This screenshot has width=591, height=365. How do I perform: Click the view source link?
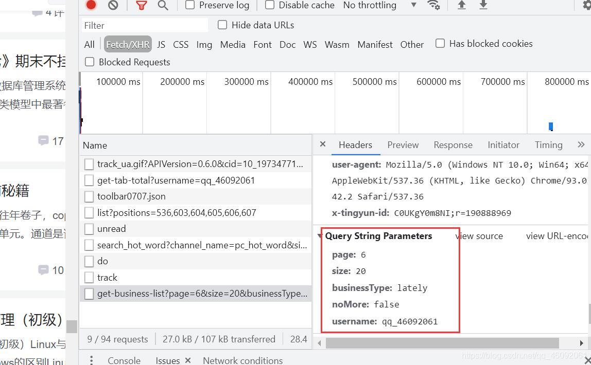[x=479, y=236]
